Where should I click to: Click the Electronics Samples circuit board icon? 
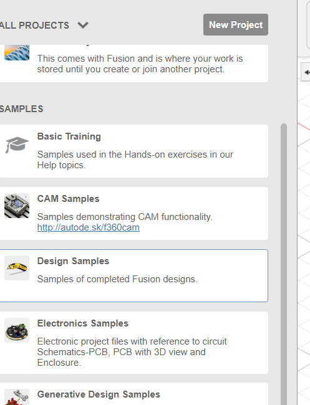pos(17,330)
